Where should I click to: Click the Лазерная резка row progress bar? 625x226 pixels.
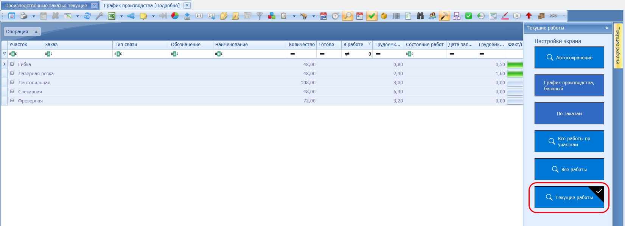(x=515, y=74)
